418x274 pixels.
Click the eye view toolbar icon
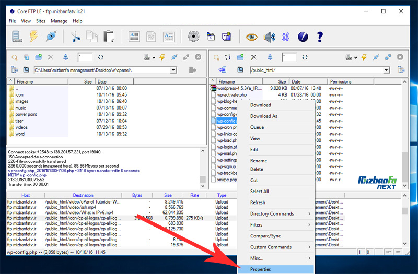click(252, 37)
